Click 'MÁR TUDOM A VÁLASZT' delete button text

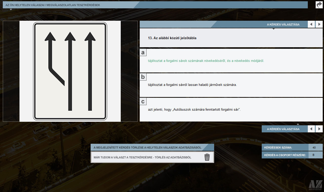point(142,157)
